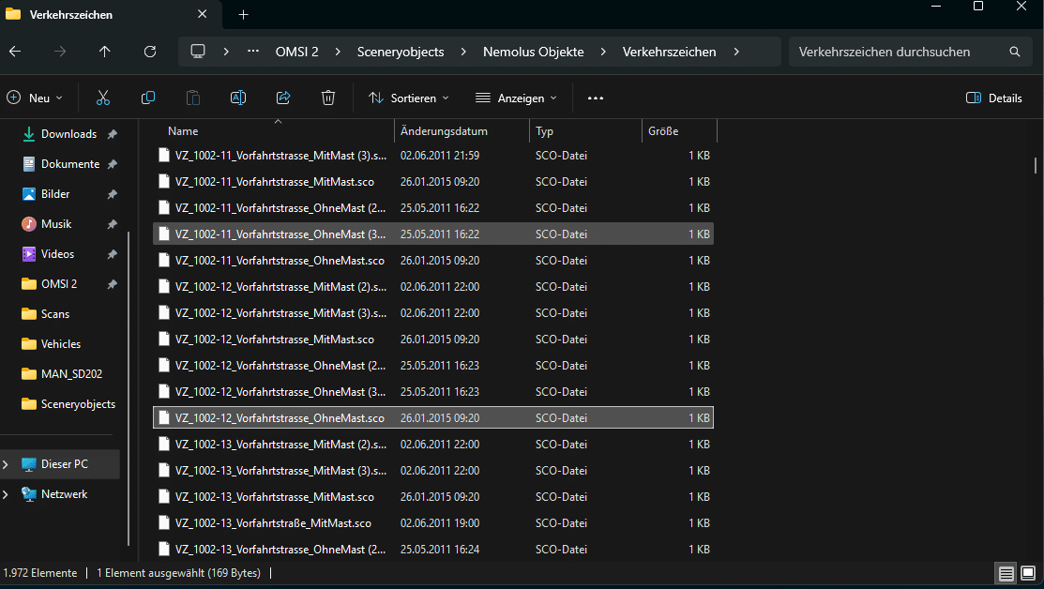Click Nemolus Objekte in the breadcrumb path
Screen dimensions: 1044x589
[534, 52]
